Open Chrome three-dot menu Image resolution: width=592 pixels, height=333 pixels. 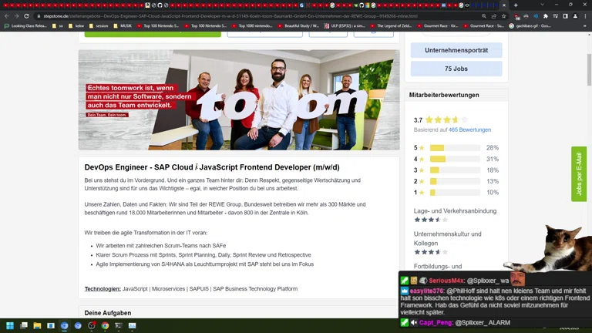click(x=585, y=15)
